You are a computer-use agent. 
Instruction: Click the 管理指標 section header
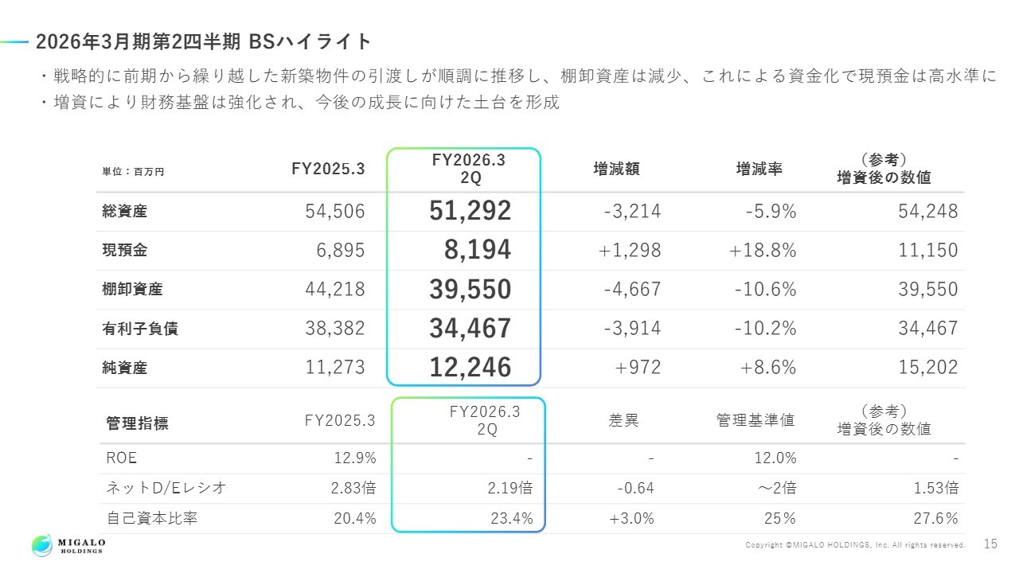(137, 423)
